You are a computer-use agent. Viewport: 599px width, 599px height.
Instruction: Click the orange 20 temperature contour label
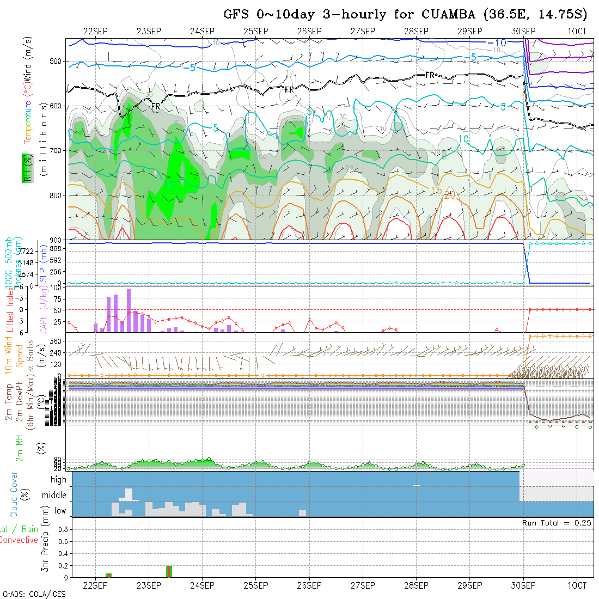[450, 196]
